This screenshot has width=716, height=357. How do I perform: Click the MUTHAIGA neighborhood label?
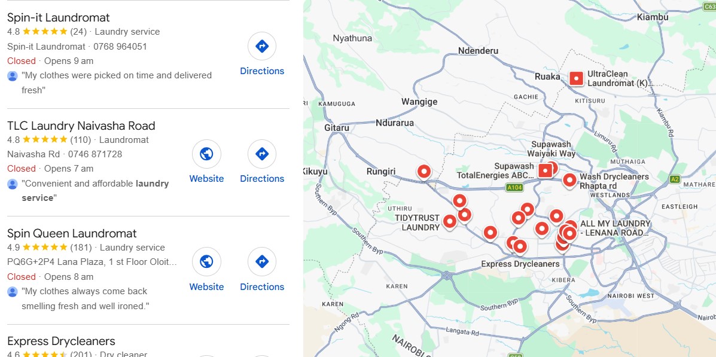[628, 161]
